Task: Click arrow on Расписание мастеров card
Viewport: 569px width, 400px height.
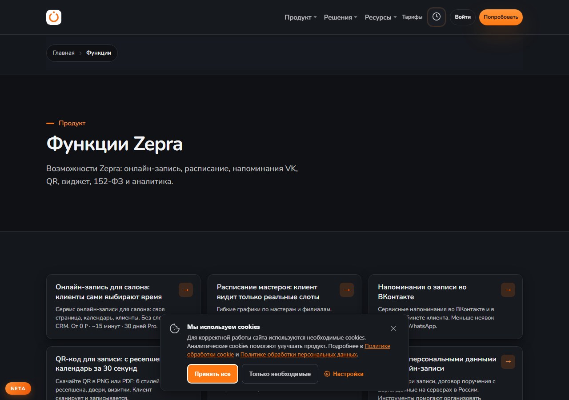Action: (x=347, y=290)
